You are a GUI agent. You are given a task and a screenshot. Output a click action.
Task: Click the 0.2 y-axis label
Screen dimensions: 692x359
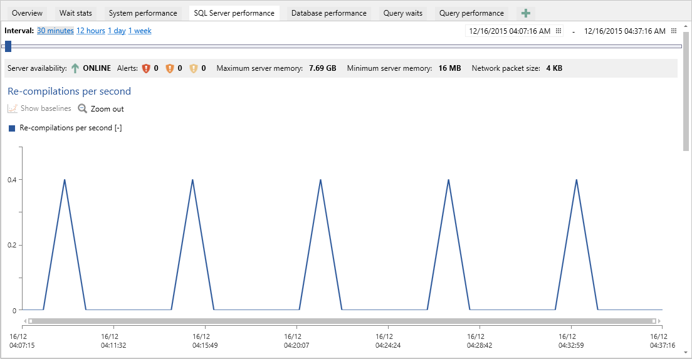(12, 245)
